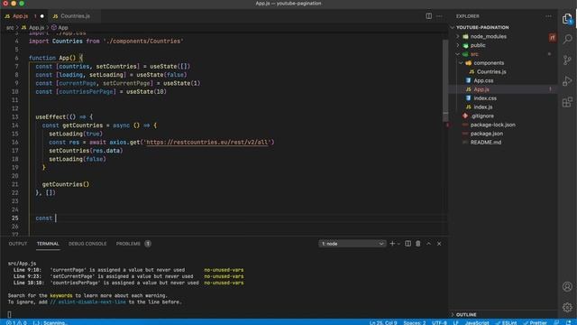Screen dimensions: 577x325
Task: Expand the node_modules folder
Action: pos(488,36)
